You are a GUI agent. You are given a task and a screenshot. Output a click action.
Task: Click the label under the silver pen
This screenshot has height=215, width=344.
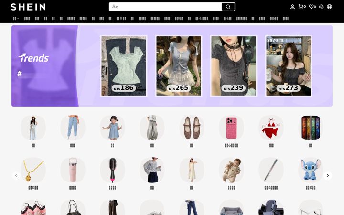tap(271, 188)
